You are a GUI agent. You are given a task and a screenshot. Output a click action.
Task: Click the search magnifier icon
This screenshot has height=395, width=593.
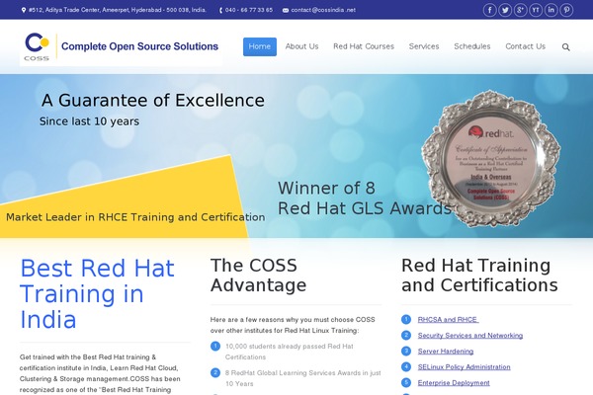(565, 46)
